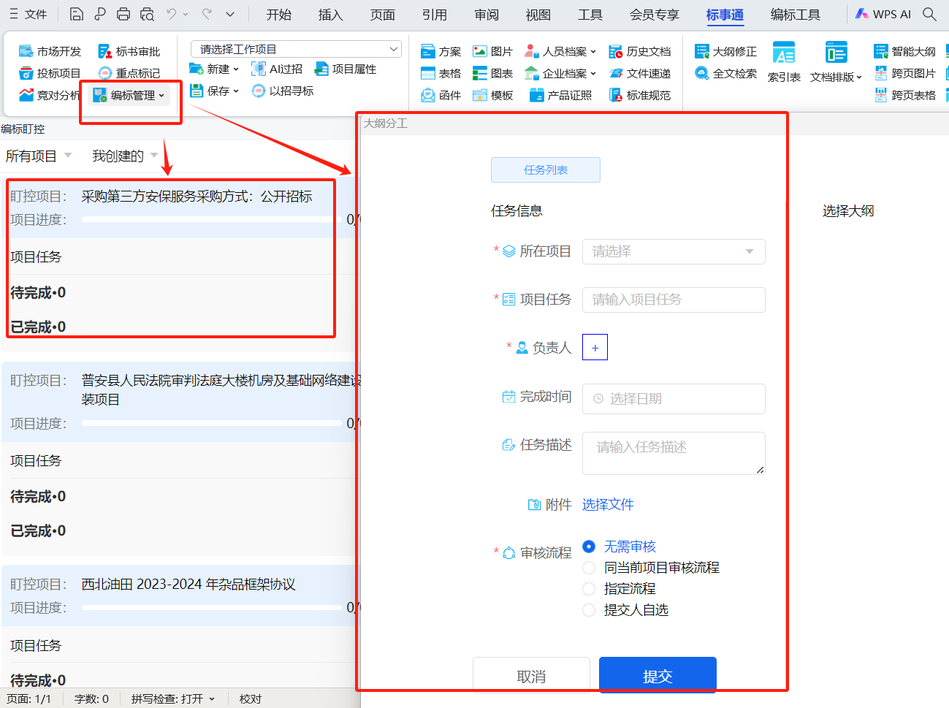
Task: Expand the 请选择工作项目 dropdown
Action: click(296, 49)
